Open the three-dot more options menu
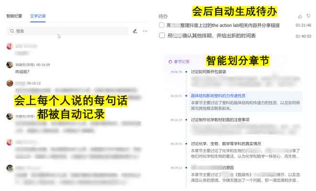 (x=145, y=31)
